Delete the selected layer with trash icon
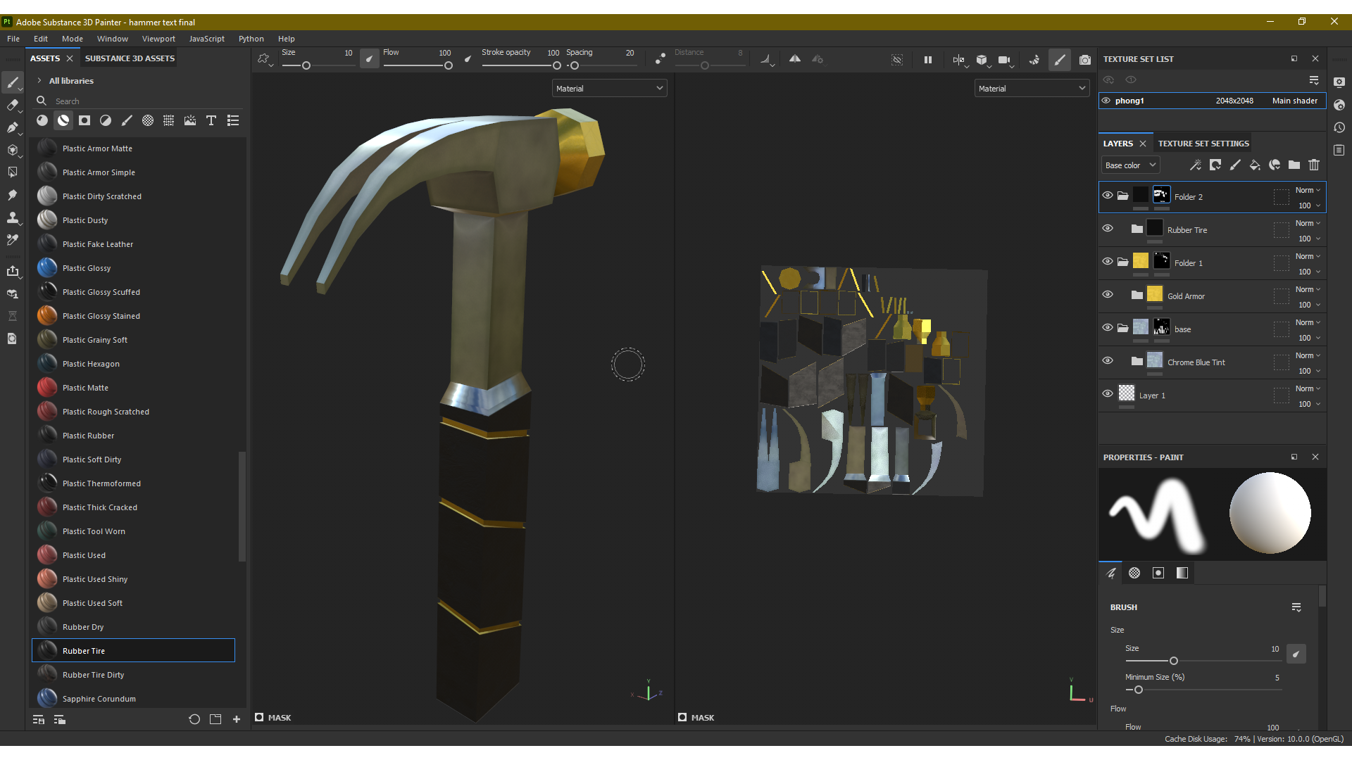Screen dimensions: 1352x760 (1314, 165)
